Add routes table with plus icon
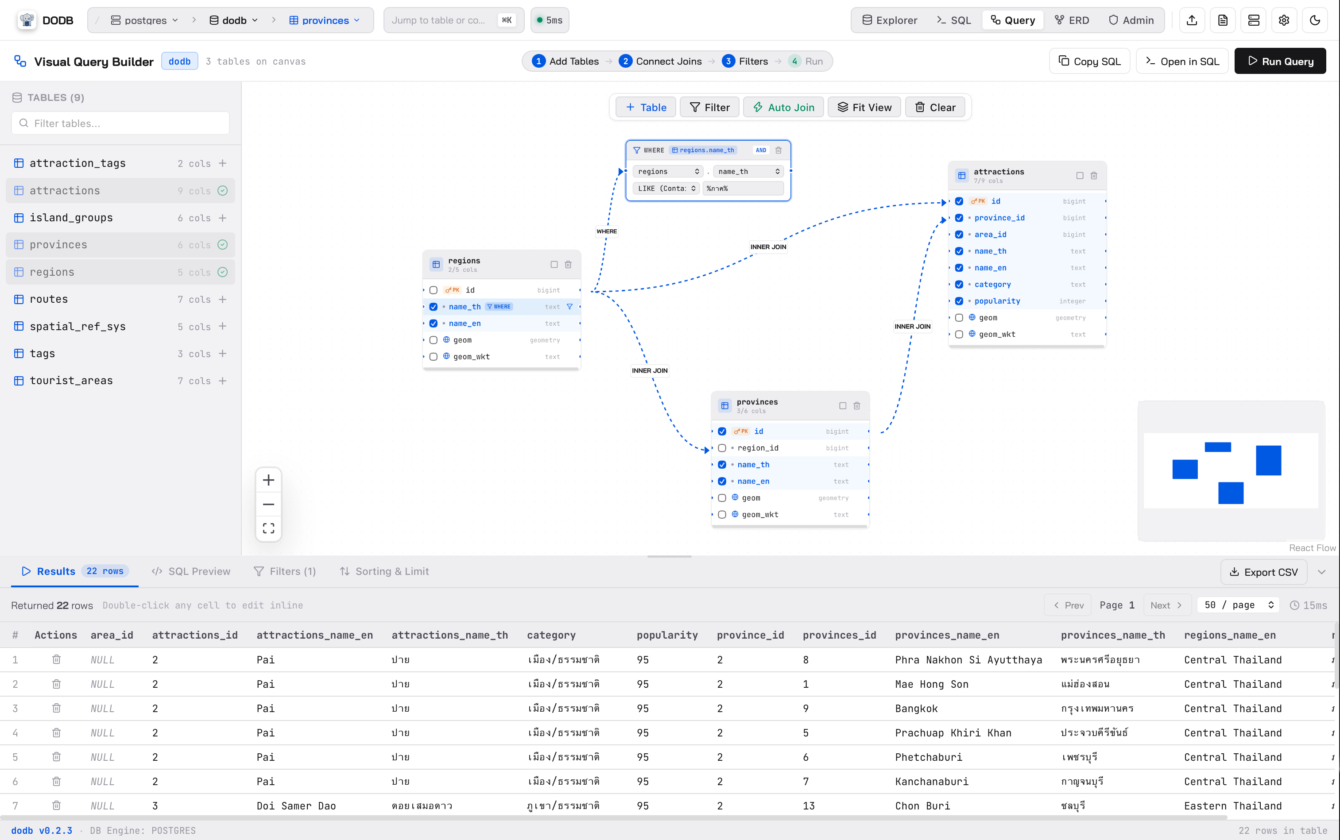The width and height of the screenshot is (1340, 840). tap(222, 300)
